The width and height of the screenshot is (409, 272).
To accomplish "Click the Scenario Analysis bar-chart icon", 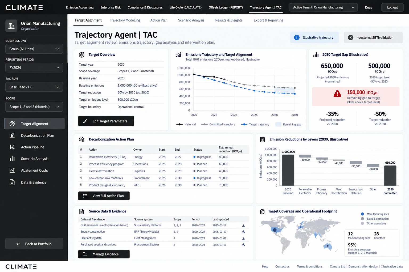I will point(12,159).
